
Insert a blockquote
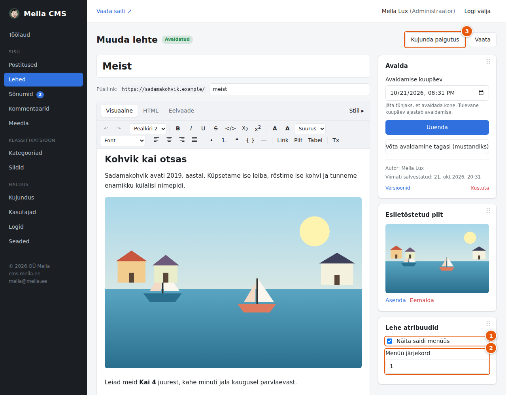pos(237,140)
